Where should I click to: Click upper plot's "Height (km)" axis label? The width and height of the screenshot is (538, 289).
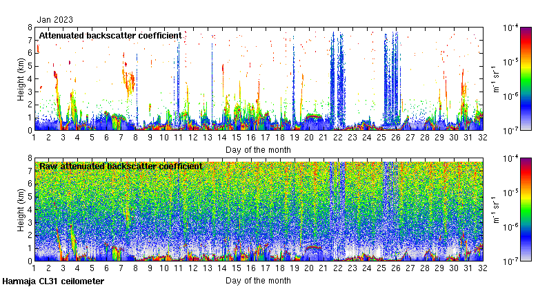pos(21,79)
